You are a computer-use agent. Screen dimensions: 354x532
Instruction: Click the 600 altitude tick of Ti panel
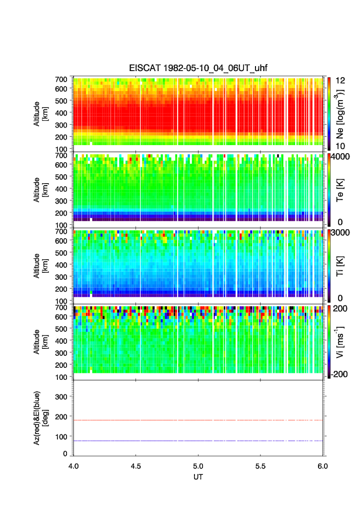[61, 241]
